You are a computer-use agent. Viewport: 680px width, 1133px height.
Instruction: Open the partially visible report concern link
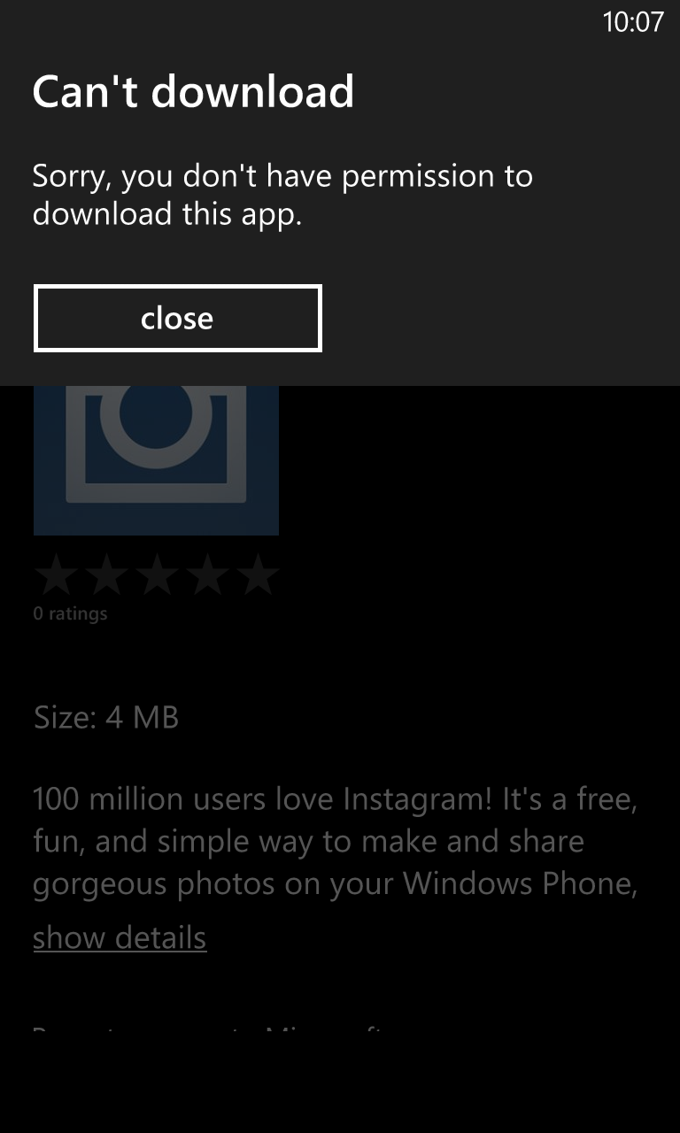tap(209, 1032)
